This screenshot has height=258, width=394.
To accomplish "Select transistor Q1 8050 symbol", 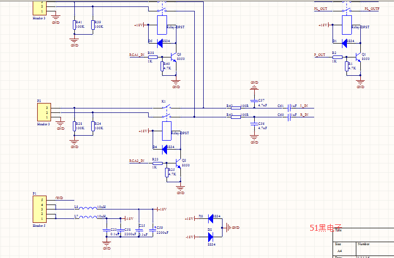I will [359, 57].
